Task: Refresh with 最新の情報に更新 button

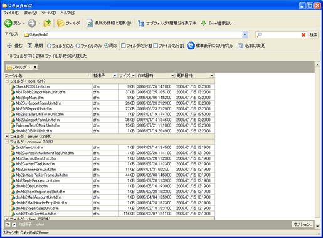Action: (109, 23)
